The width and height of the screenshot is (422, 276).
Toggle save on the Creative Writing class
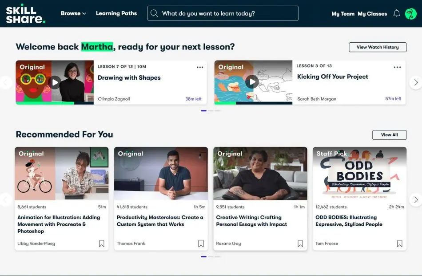point(300,244)
